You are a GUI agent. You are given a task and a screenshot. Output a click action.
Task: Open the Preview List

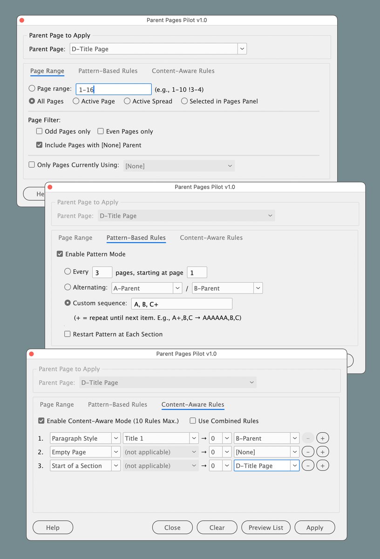pyautogui.click(x=266, y=527)
